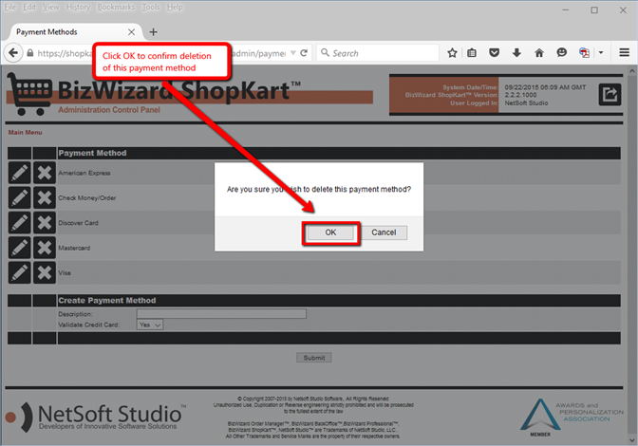Open URL history dropdown arrow
The width and height of the screenshot is (638, 446).
tap(293, 53)
